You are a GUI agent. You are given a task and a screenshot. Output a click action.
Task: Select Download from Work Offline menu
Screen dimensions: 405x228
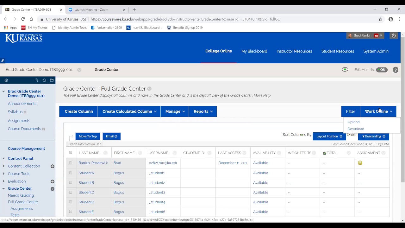(356, 129)
